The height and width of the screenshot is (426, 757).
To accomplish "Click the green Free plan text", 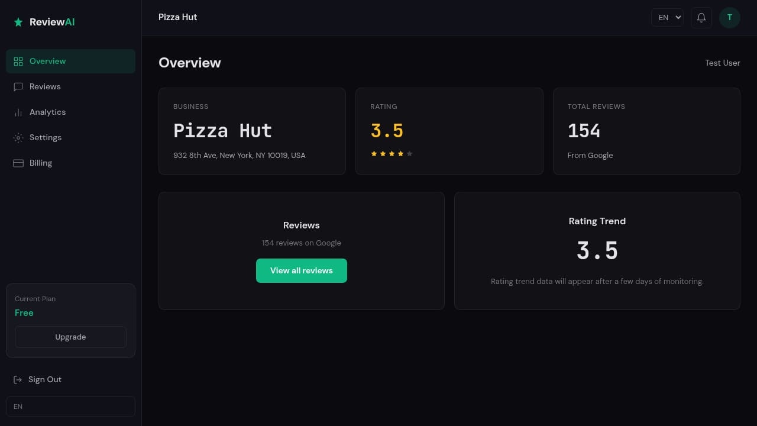I will click(x=24, y=313).
